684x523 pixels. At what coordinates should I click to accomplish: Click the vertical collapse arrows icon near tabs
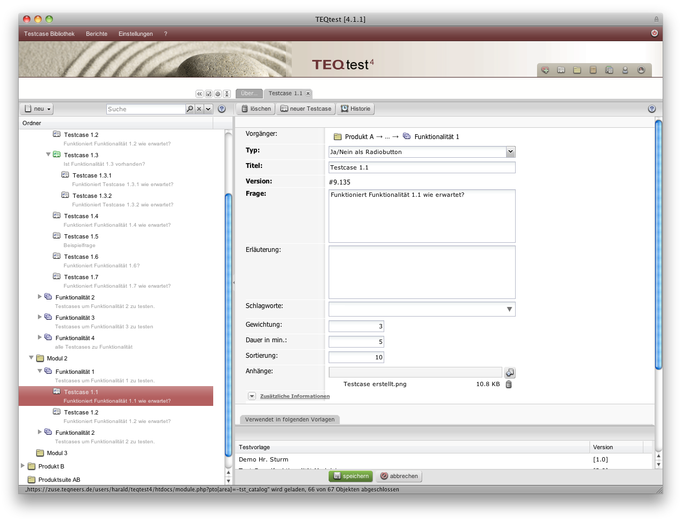(x=227, y=94)
